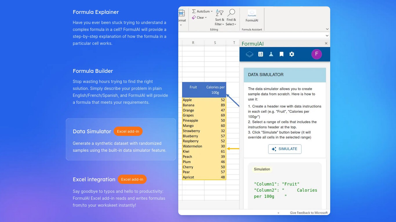Select the Peach cell
The image size is (396, 222).
[193, 157]
